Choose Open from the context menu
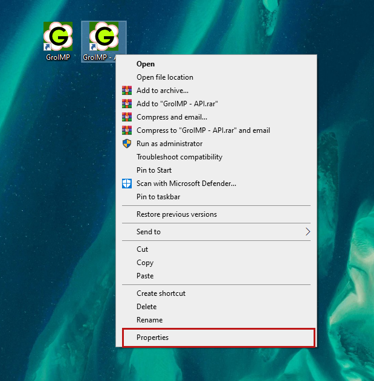 coord(146,64)
